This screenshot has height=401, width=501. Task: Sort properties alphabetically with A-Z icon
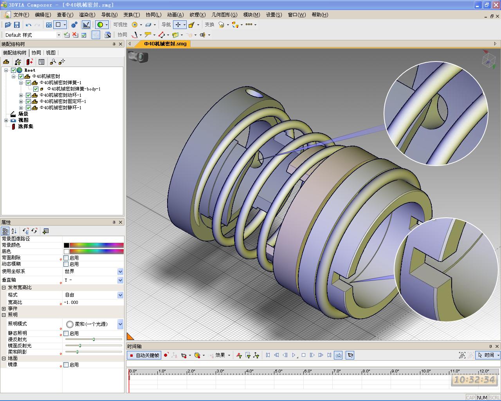click(14, 231)
